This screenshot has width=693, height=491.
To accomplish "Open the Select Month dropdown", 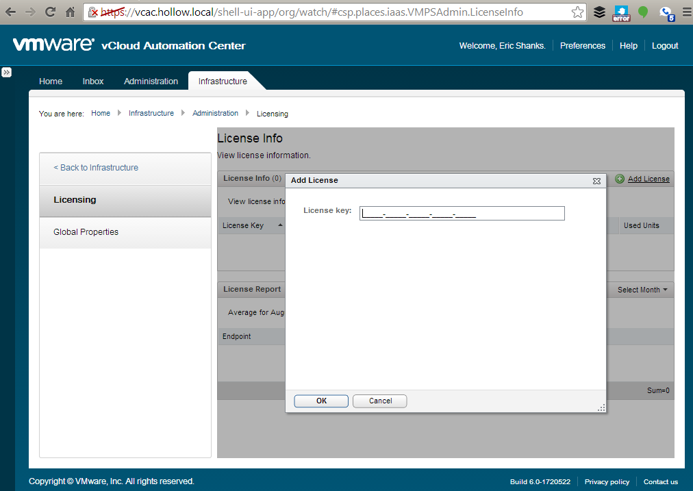I will coord(642,290).
